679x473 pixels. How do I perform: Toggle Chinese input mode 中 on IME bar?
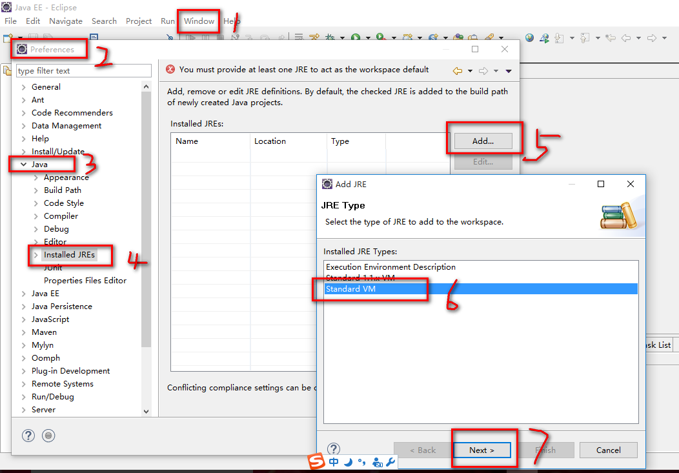pos(334,462)
